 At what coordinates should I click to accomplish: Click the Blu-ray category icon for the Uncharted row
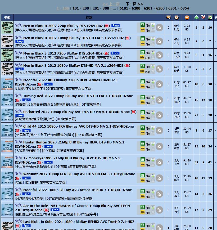click(7, 115)
